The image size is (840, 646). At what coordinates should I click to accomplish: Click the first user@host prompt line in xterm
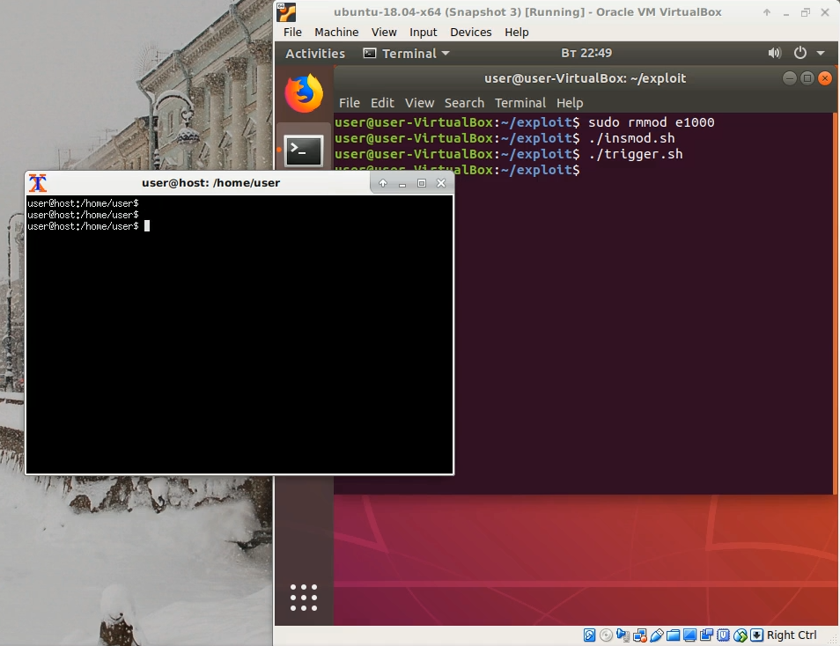(83, 203)
